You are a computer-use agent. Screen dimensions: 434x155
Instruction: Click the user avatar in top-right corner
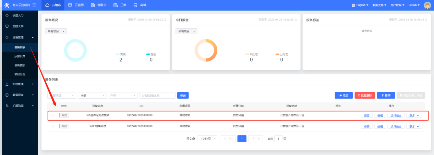(427, 5)
